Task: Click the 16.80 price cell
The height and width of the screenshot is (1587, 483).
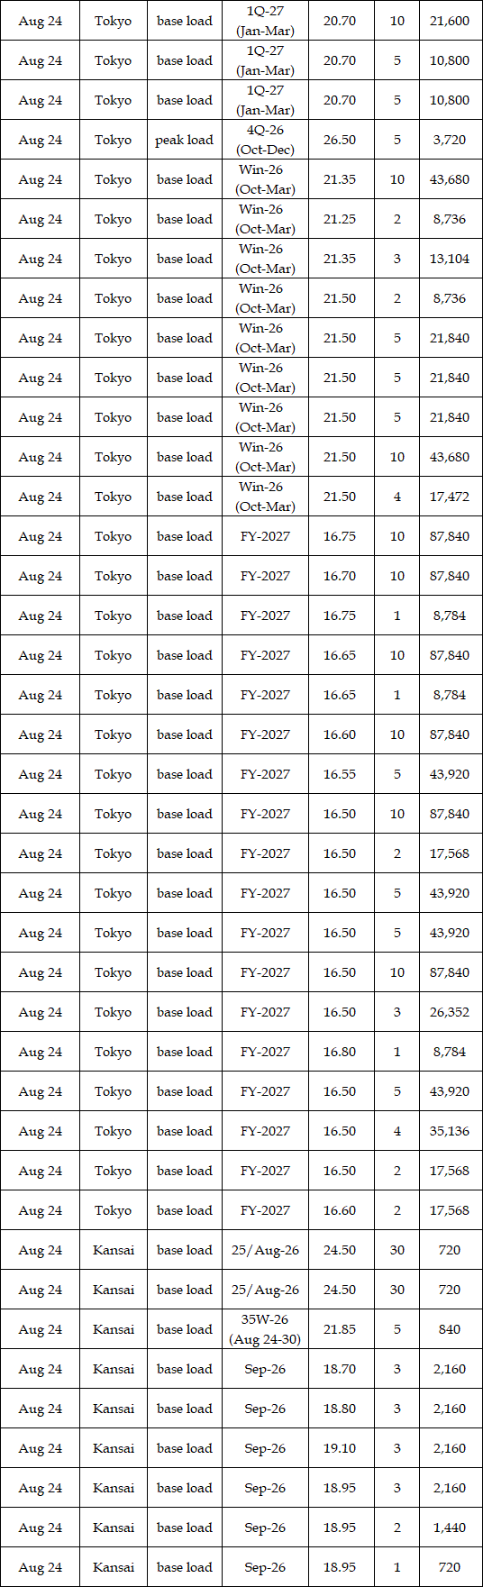Action: point(340,1052)
